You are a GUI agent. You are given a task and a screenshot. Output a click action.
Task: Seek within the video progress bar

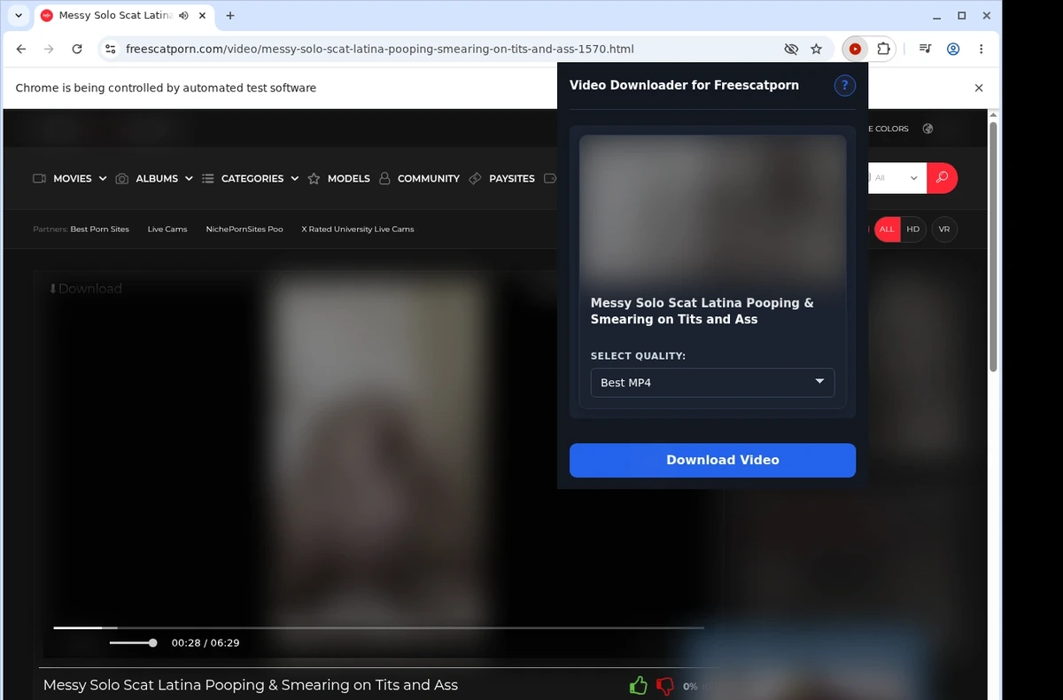(378, 628)
